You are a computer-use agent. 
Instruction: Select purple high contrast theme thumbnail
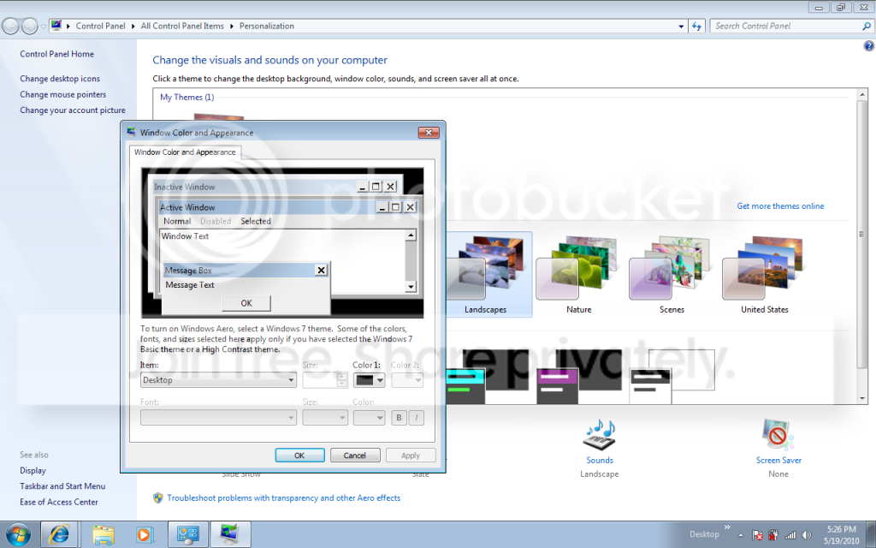pyautogui.click(x=579, y=377)
